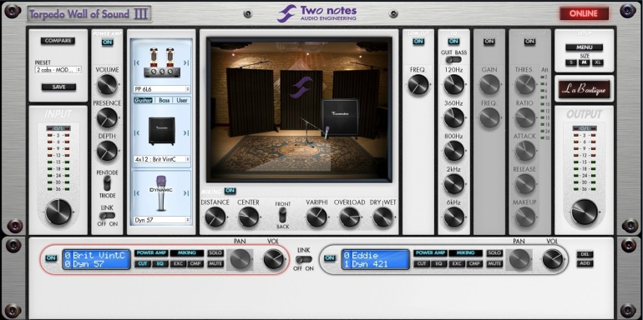Select the Guitar cabinet tab

[143, 100]
